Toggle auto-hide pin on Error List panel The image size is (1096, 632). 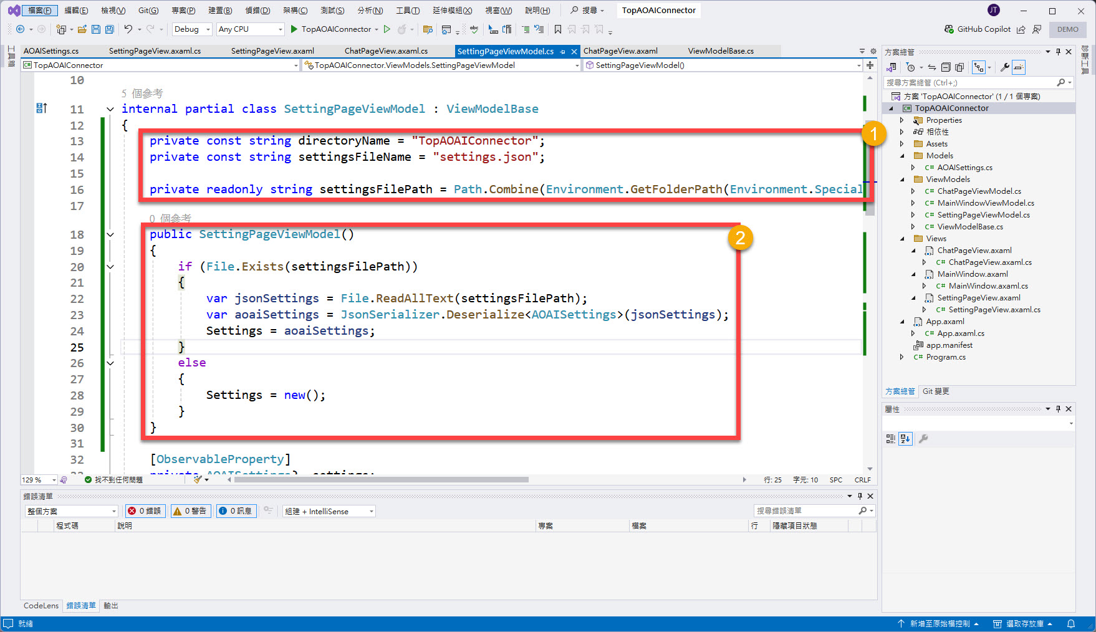860,496
